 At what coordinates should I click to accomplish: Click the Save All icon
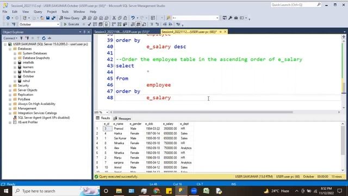53,18
